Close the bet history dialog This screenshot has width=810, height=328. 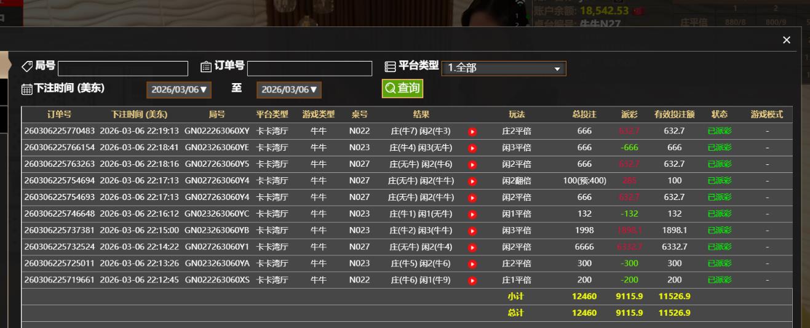pos(787,40)
